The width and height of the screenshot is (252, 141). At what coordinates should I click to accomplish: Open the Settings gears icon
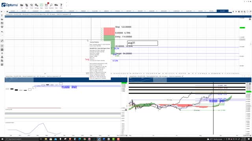tap(37, 5)
